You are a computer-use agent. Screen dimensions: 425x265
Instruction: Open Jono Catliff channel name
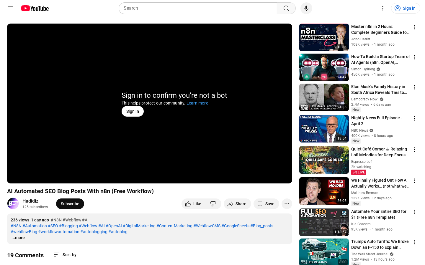[x=361, y=39]
